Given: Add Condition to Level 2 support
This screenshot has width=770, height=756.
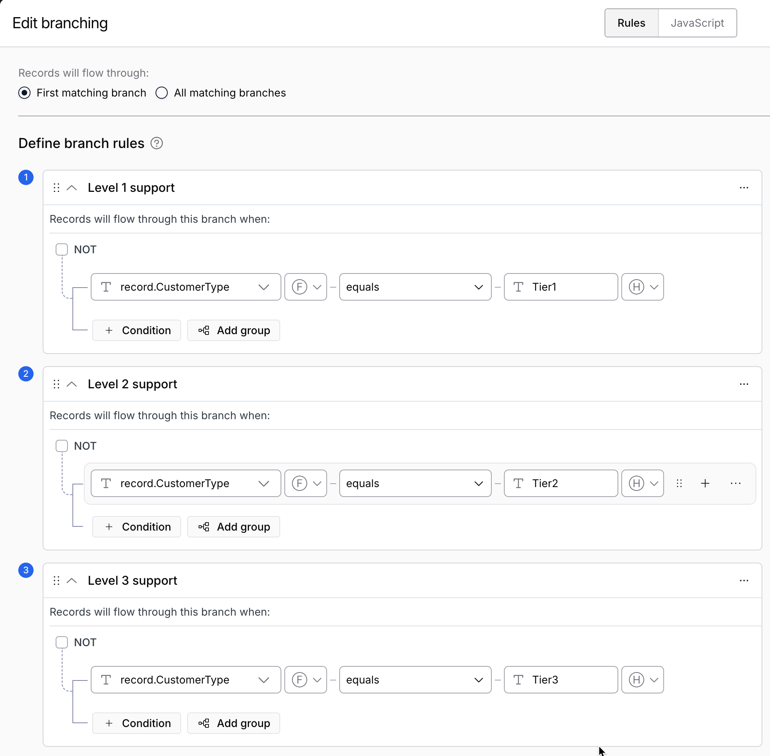Looking at the screenshot, I should coord(136,527).
